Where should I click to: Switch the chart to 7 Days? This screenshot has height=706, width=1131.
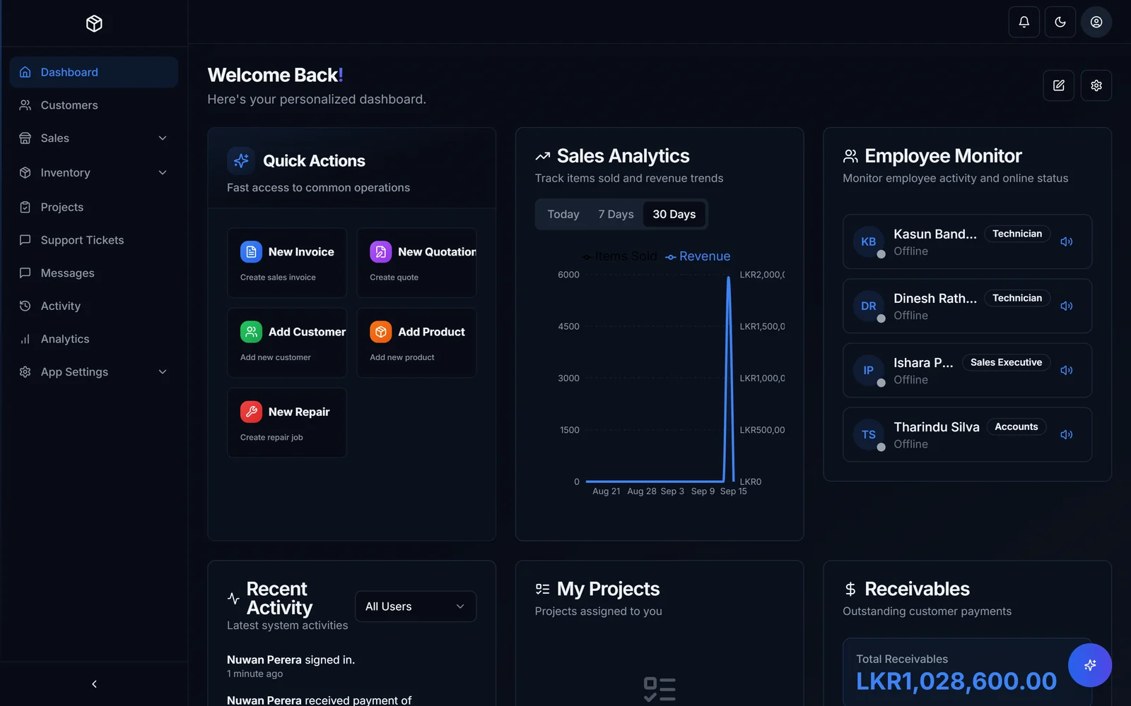[x=616, y=215]
